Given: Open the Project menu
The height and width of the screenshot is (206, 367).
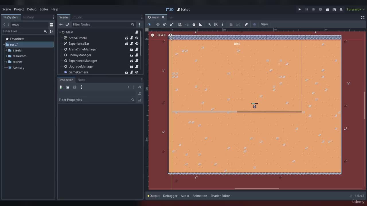Looking at the screenshot, I should 19,9.
